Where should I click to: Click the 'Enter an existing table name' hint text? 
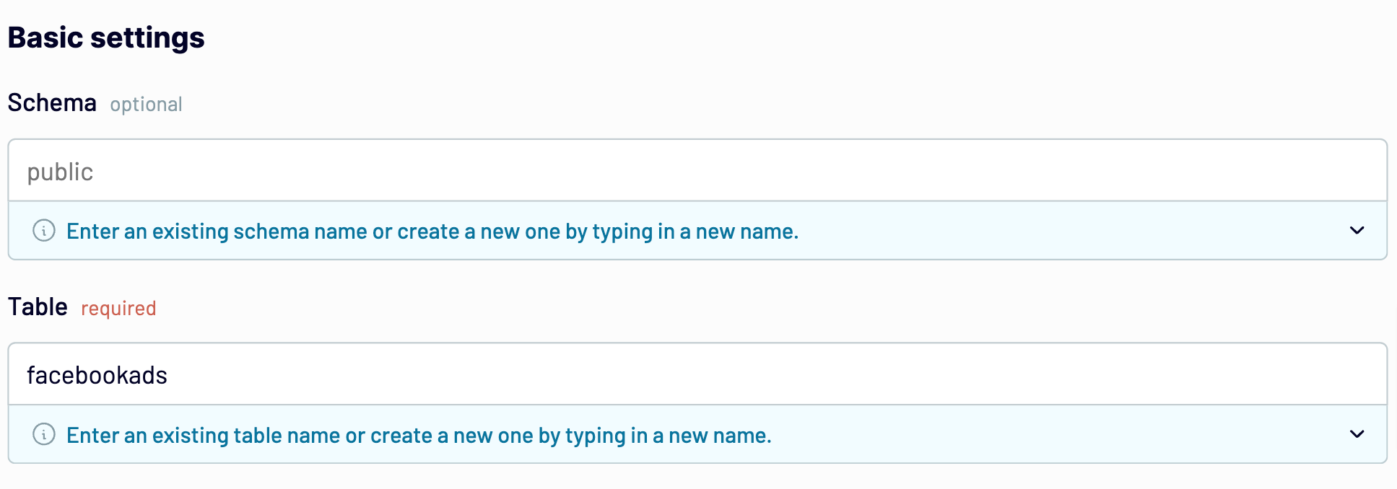(419, 436)
